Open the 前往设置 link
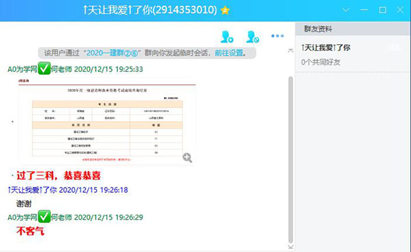This screenshot has height=252, width=411. coord(229,53)
